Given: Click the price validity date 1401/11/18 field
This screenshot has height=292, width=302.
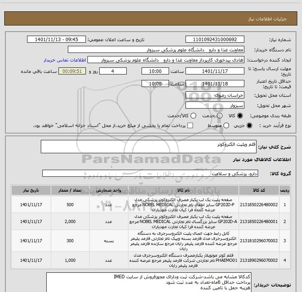Looking at the screenshot, I should tap(215, 83).
